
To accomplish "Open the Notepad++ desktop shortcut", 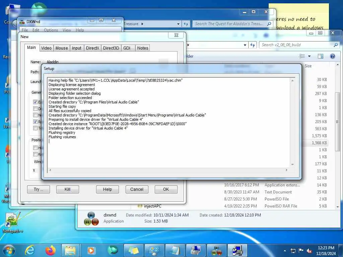I will point(12,223).
